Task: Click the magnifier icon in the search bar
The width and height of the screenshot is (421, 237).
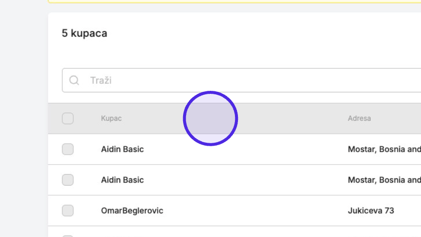Action: [74, 80]
